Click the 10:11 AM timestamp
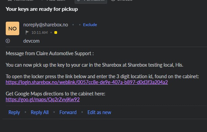The image size is (207, 132). [40, 32]
